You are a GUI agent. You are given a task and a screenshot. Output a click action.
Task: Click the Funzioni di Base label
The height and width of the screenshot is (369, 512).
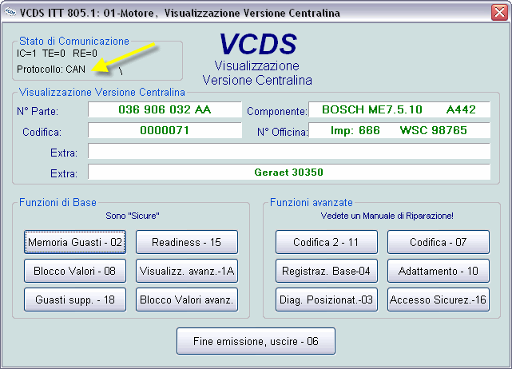point(58,202)
